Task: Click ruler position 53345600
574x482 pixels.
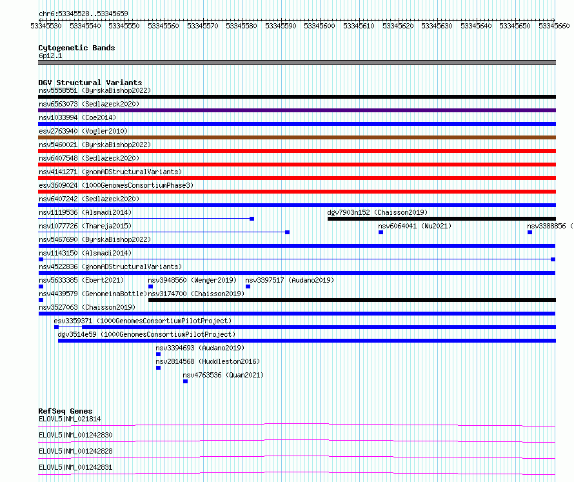Action: coord(320,26)
